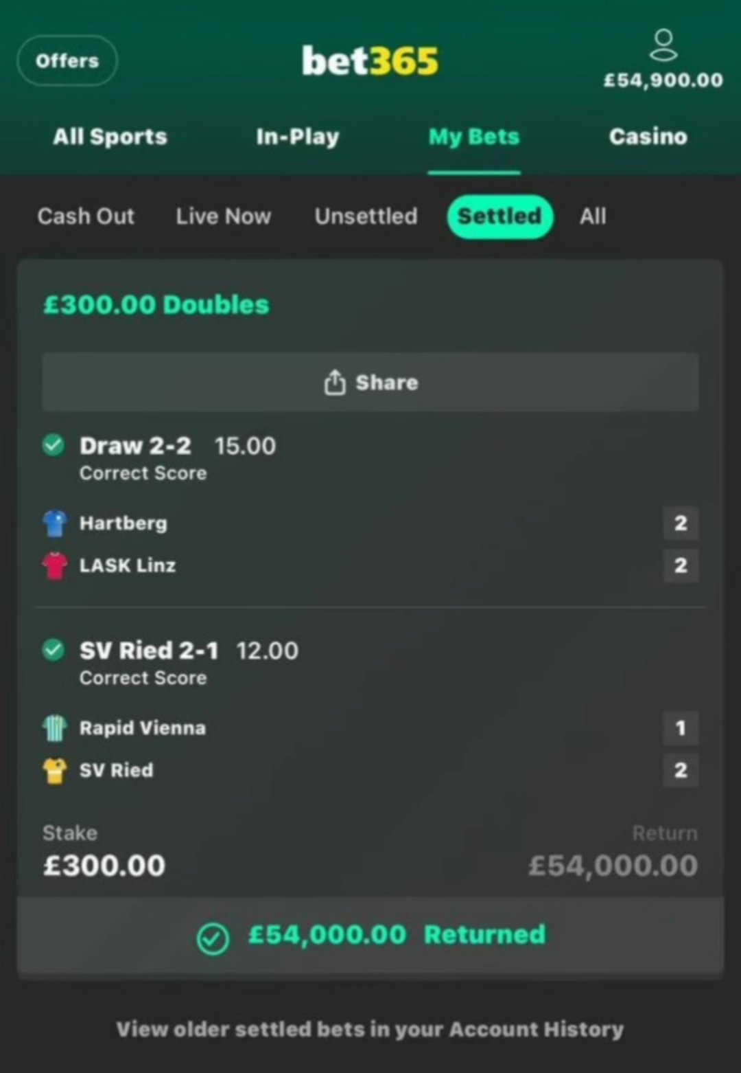
Task: Open the account profile icon
Action: 663,45
